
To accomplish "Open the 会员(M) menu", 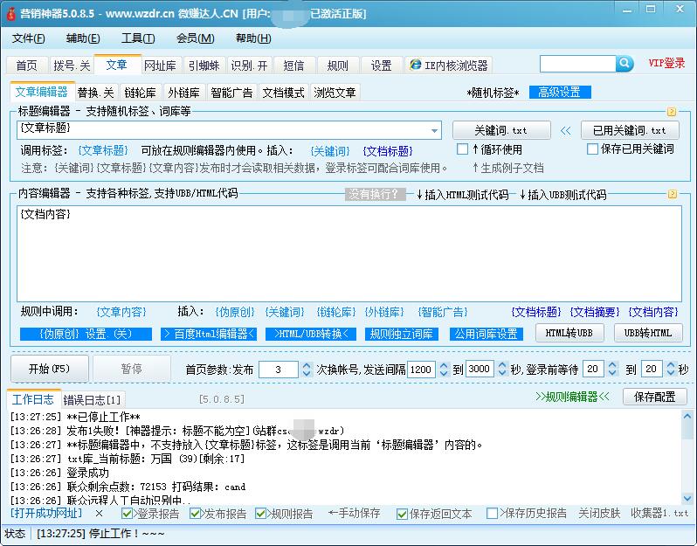I will pos(195,38).
